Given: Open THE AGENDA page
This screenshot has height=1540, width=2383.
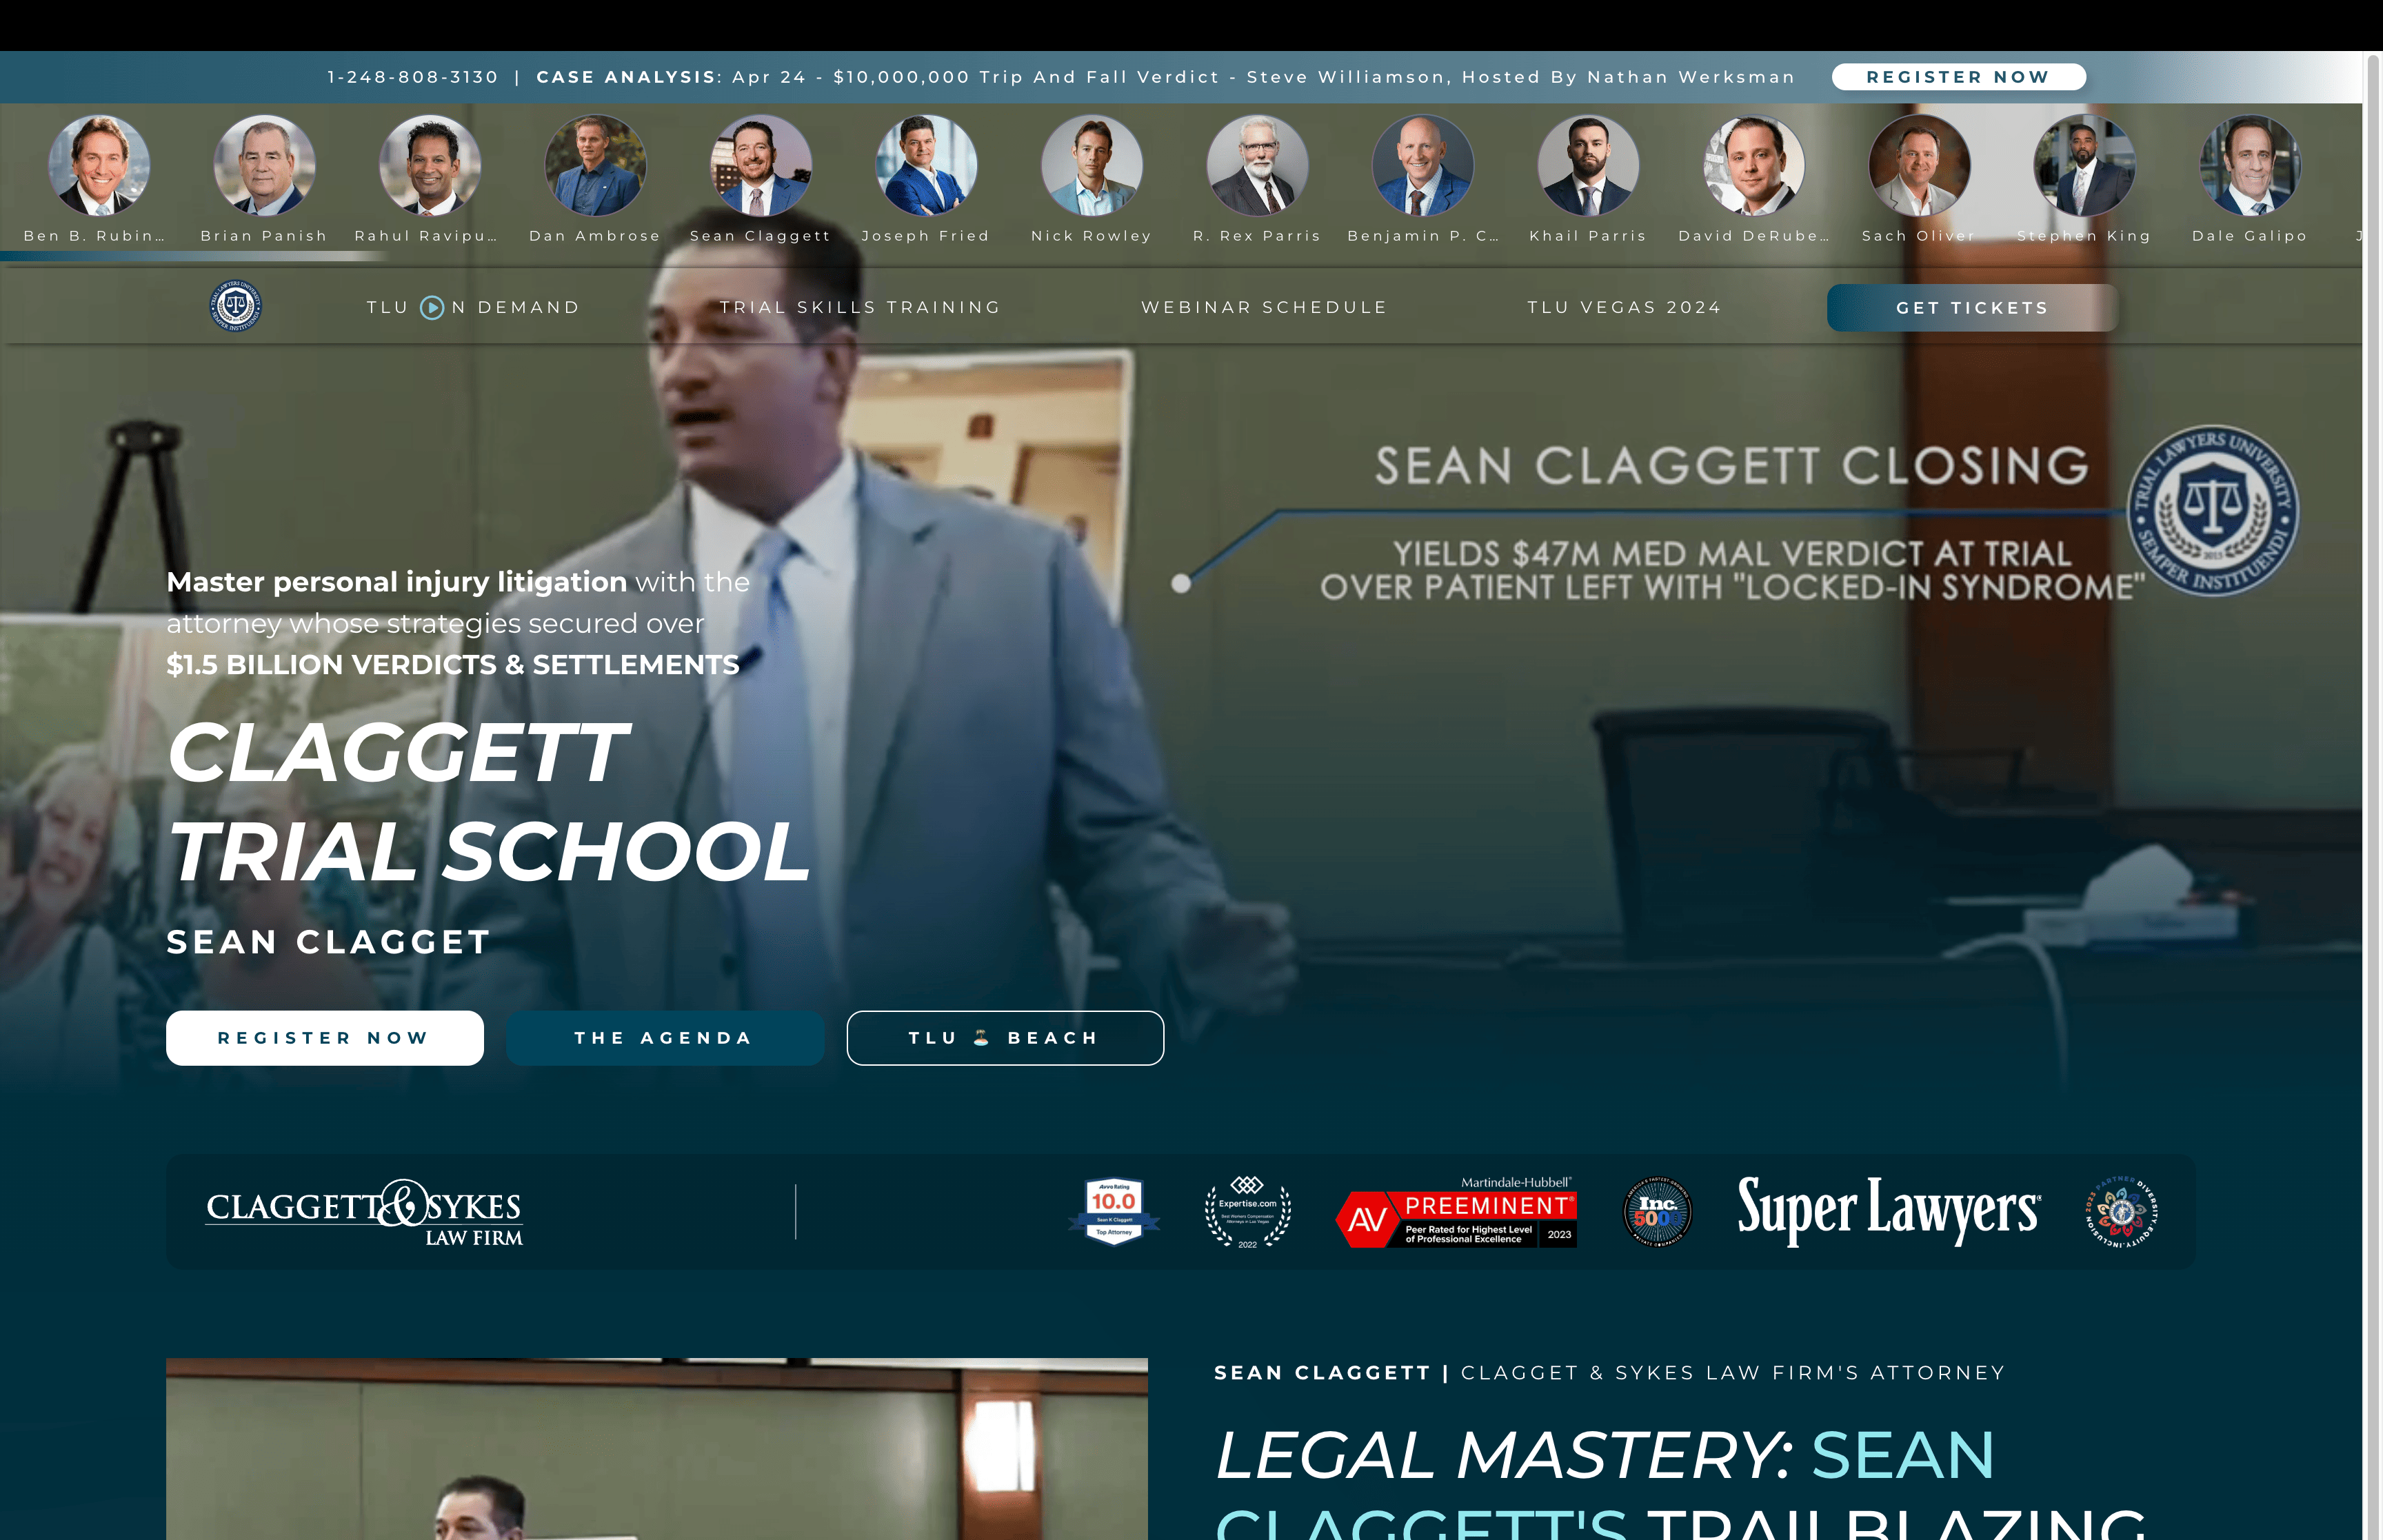Looking at the screenshot, I should (x=664, y=1037).
